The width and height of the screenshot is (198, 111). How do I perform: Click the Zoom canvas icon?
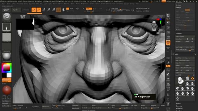point(168,28)
